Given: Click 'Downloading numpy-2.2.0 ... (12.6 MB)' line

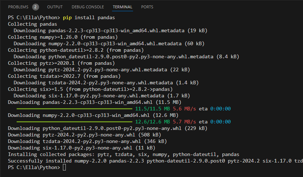Looking at the screenshot, I should (x=93, y=115).
